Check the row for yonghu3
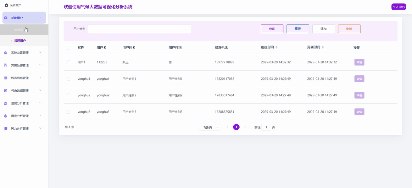The image size is (412, 188). (x=68, y=112)
